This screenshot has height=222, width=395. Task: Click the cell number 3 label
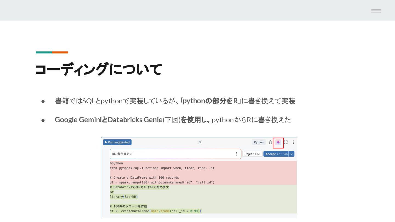(x=200, y=142)
